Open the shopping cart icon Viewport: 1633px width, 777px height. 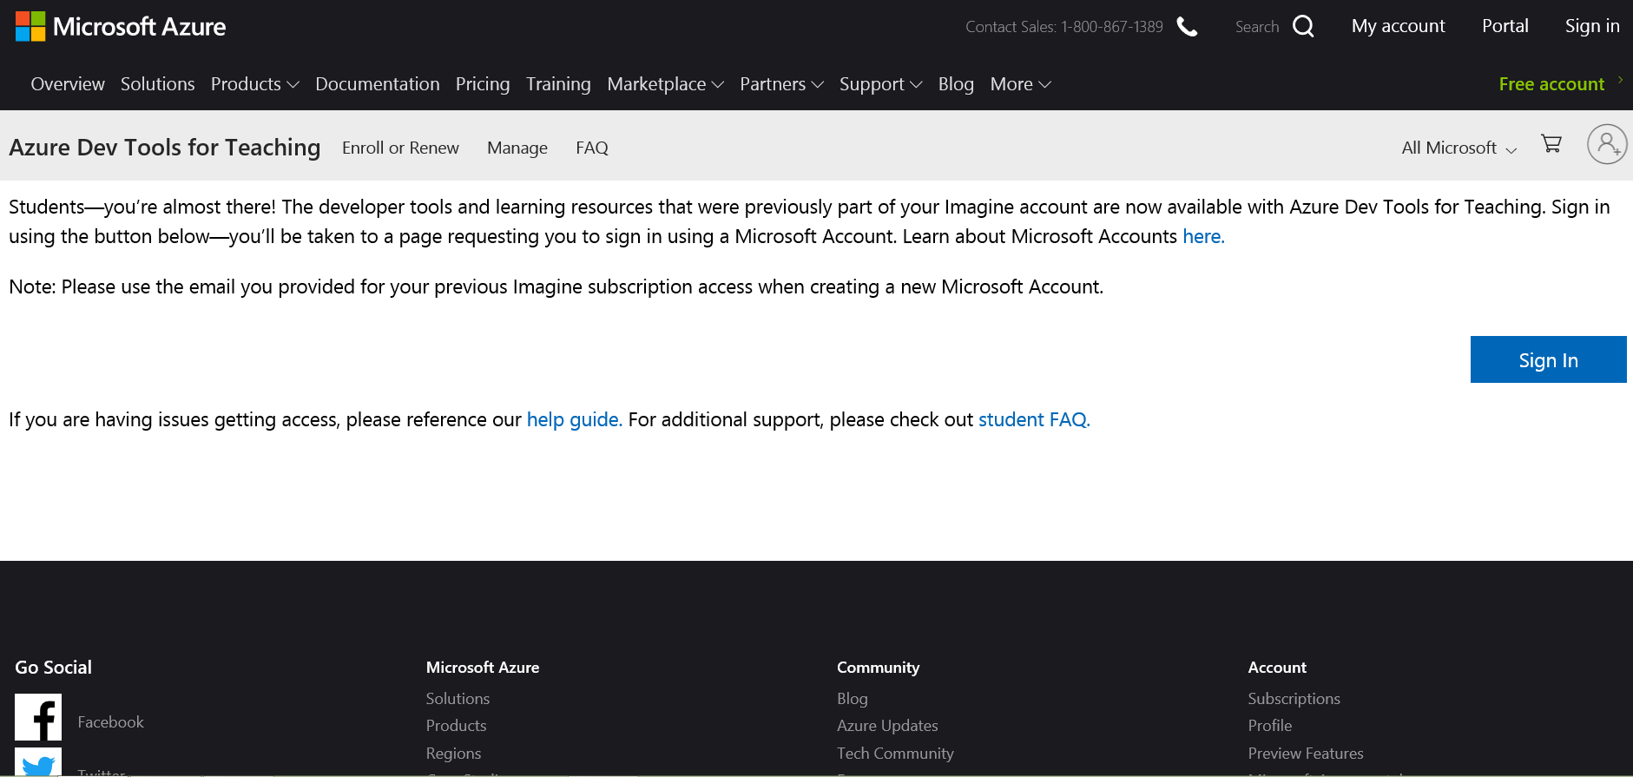coord(1551,144)
